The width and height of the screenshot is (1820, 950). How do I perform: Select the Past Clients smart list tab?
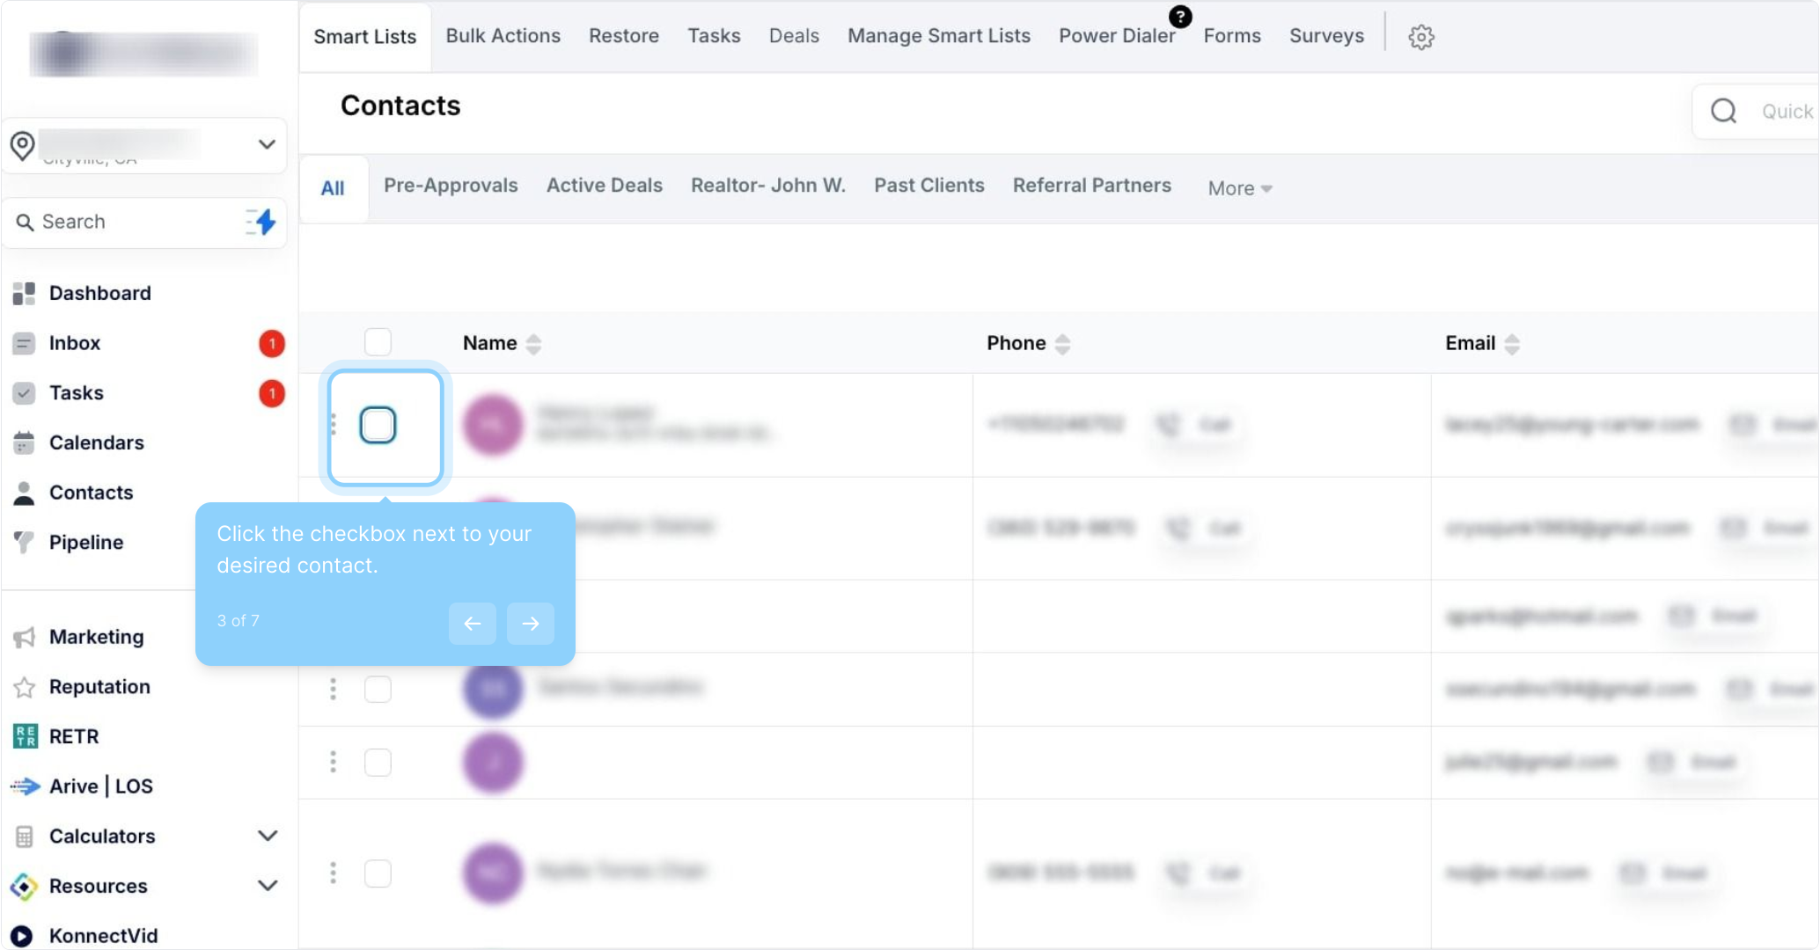tap(928, 186)
